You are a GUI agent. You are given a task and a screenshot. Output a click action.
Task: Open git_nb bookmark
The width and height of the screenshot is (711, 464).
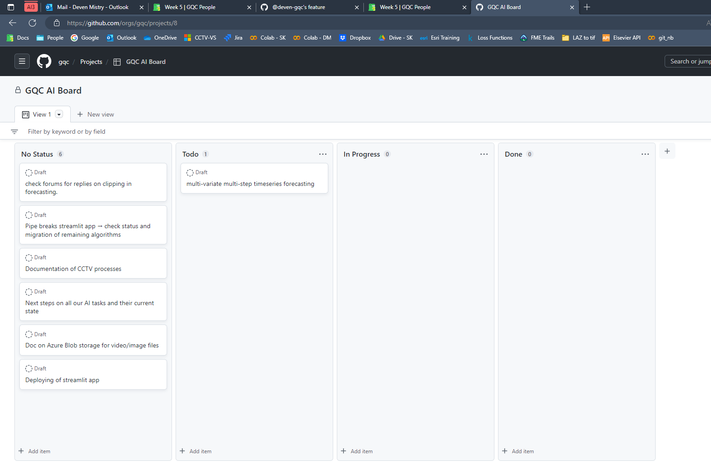tap(661, 38)
